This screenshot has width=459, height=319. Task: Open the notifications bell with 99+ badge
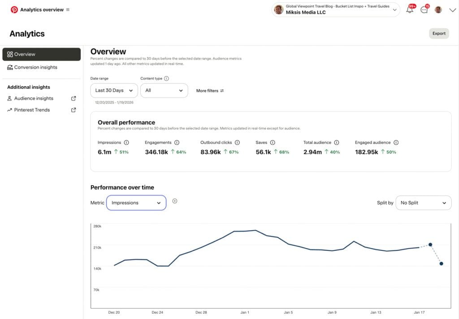point(409,9)
